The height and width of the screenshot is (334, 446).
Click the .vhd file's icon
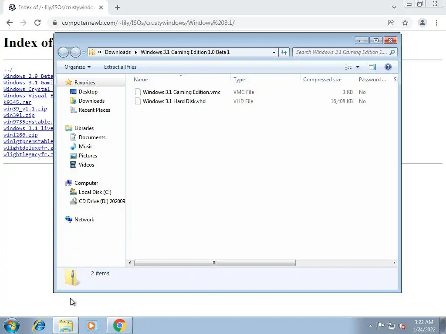pos(138,101)
